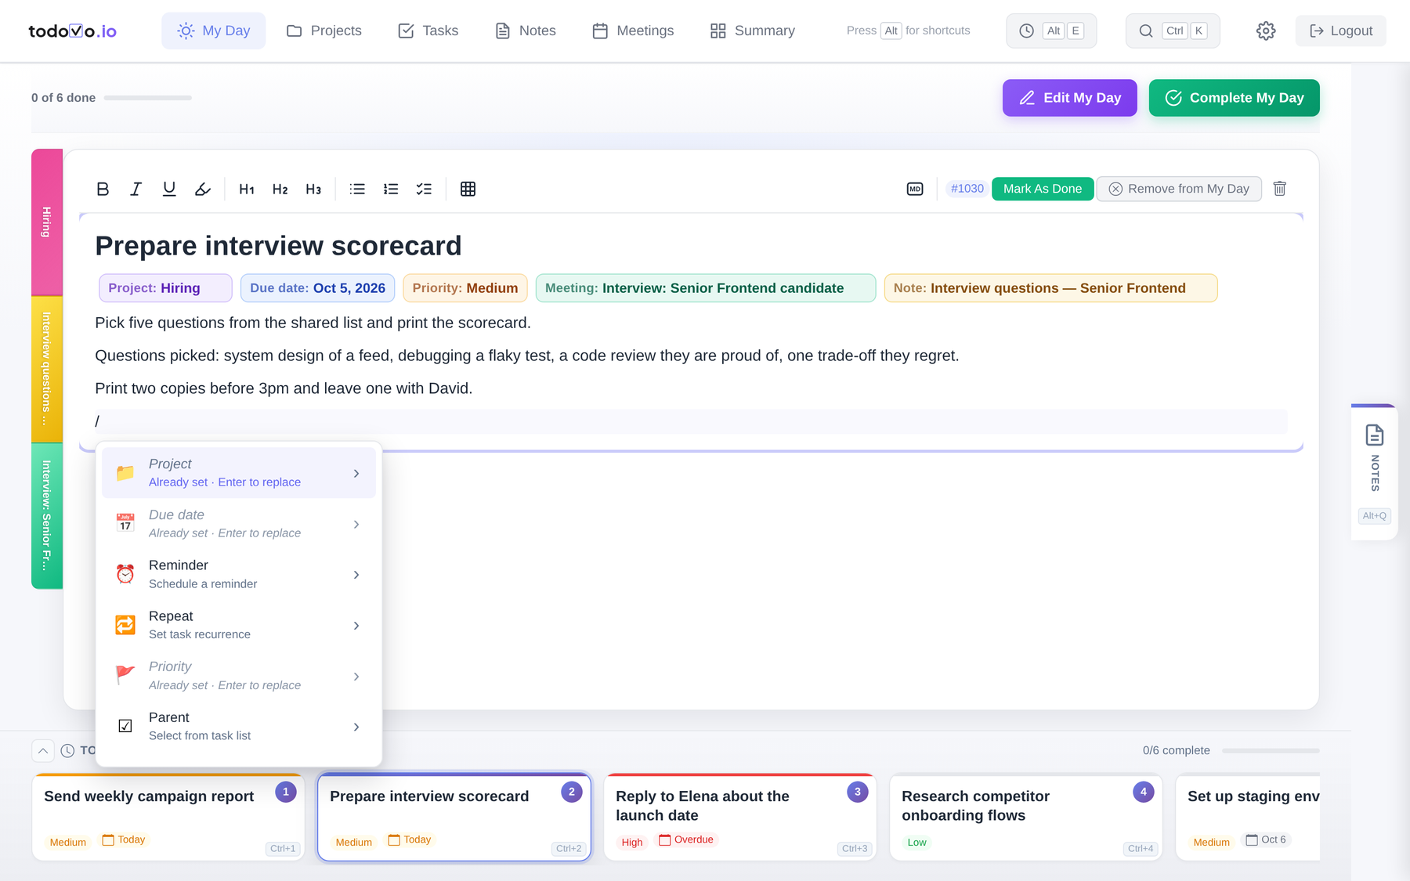Remove task from My Day

pos(1179,189)
